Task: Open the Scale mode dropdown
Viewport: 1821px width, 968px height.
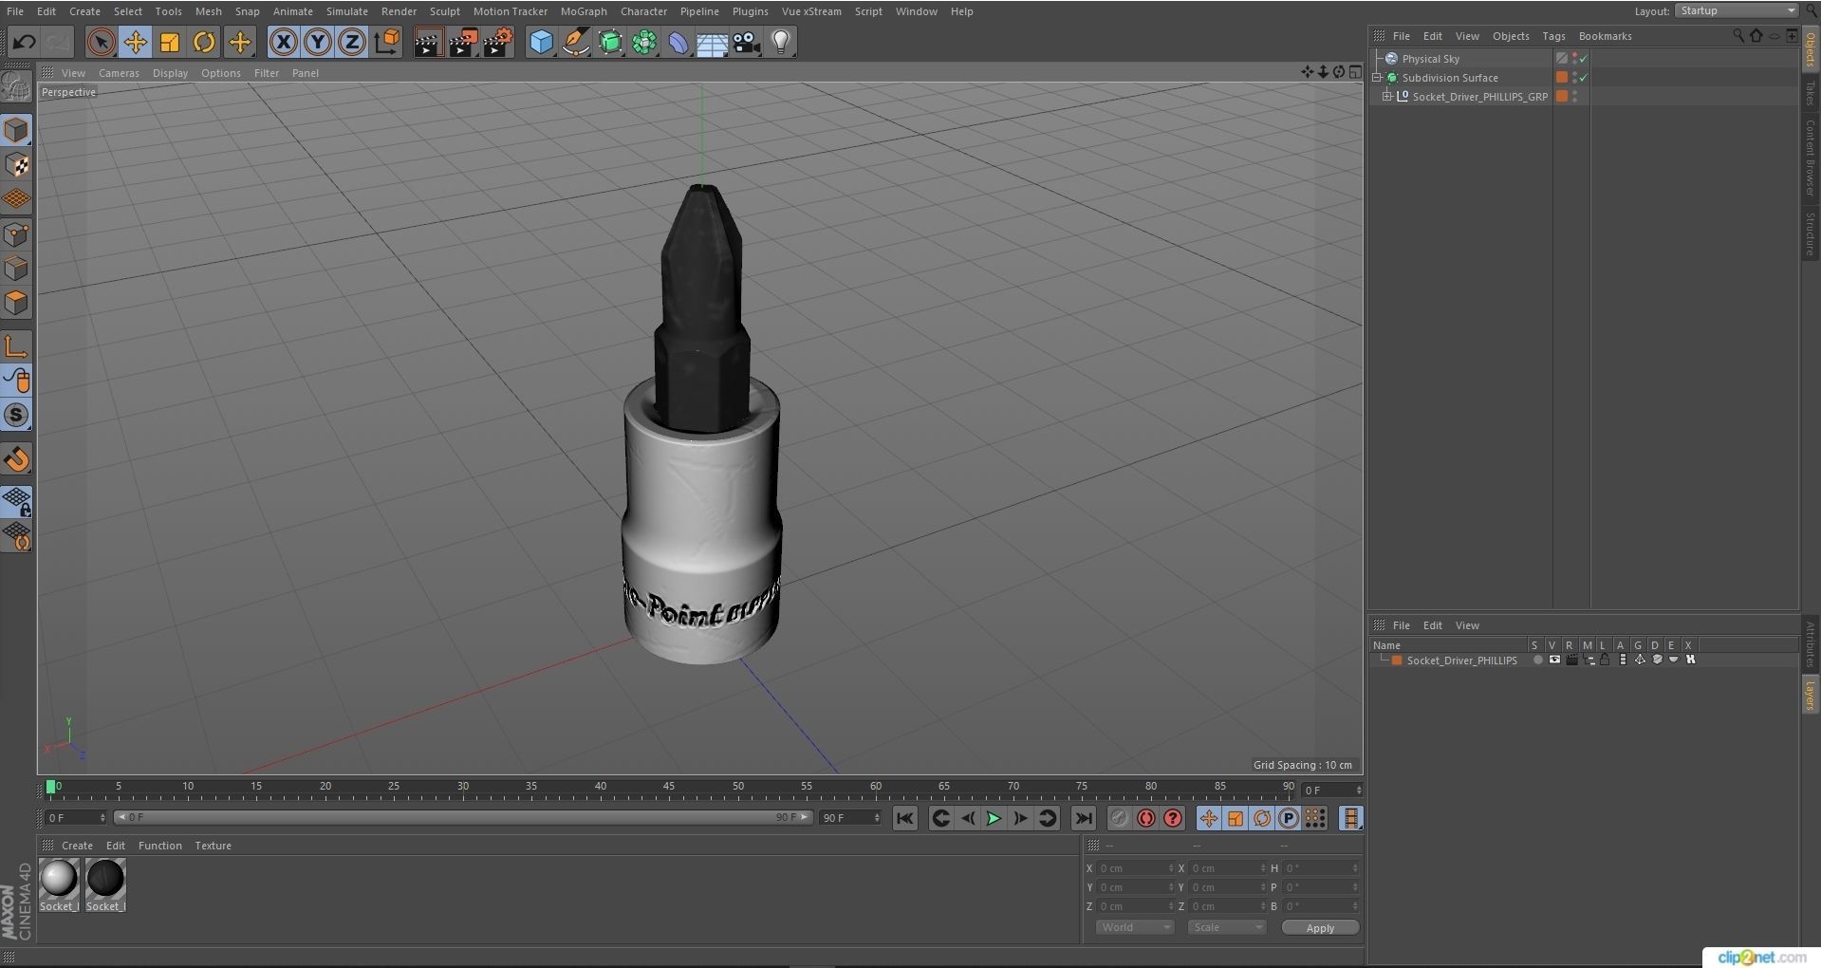Action: point(1227,927)
